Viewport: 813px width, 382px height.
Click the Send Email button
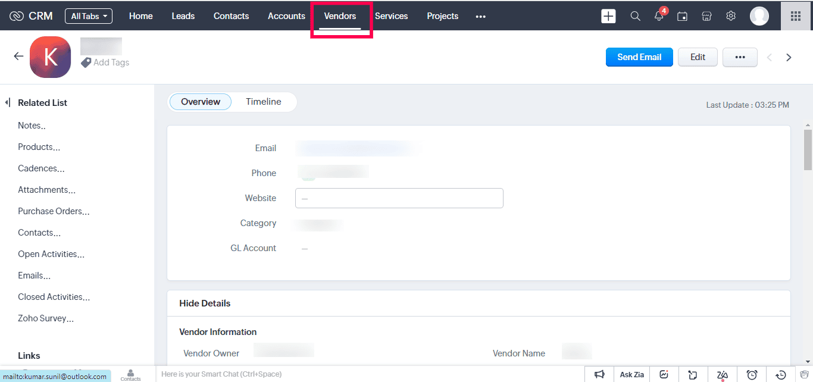pyautogui.click(x=639, y=57)
